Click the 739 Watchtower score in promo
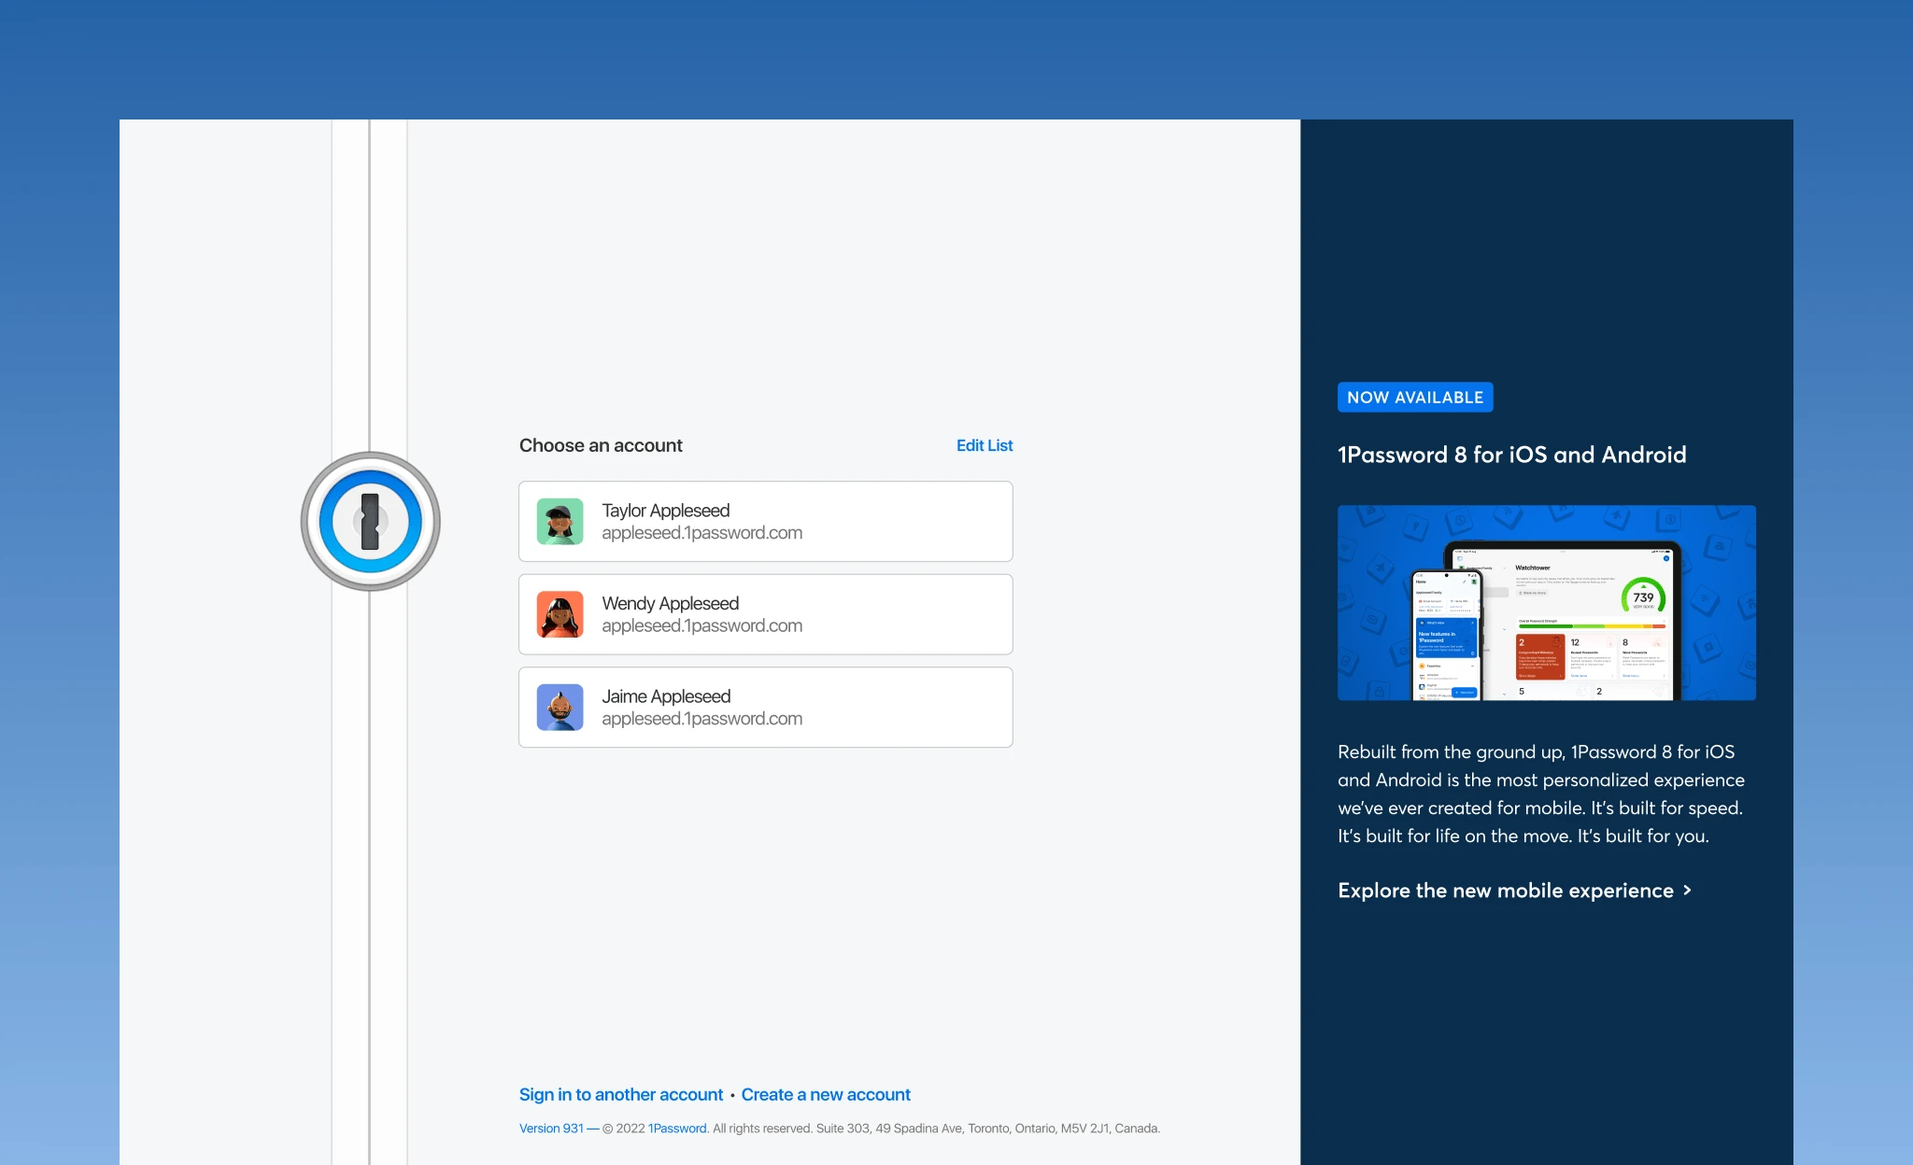 click(x=1643, y=598)
